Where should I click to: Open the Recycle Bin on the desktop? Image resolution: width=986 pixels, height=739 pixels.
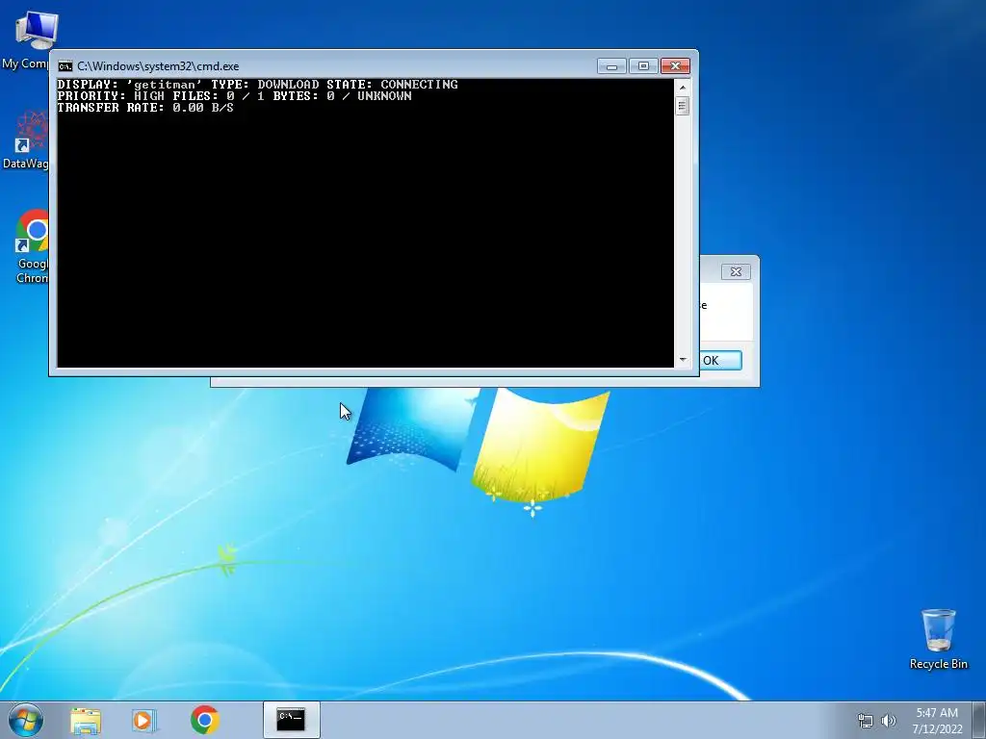[938, 639]
